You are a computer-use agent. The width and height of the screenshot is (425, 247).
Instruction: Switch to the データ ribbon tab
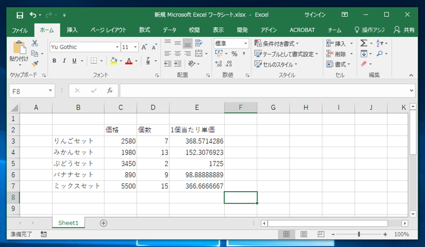[169, 30]
